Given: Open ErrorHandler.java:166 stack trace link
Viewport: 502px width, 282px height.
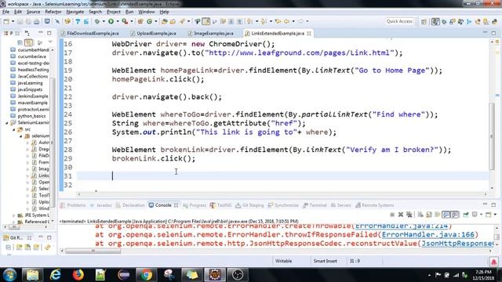Looking at the screenshot, I should point(428,235).
